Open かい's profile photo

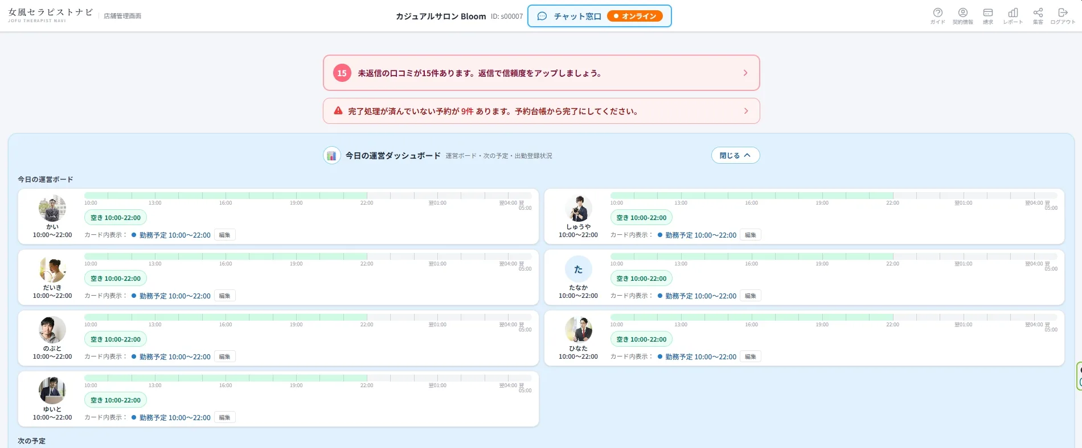52,208
